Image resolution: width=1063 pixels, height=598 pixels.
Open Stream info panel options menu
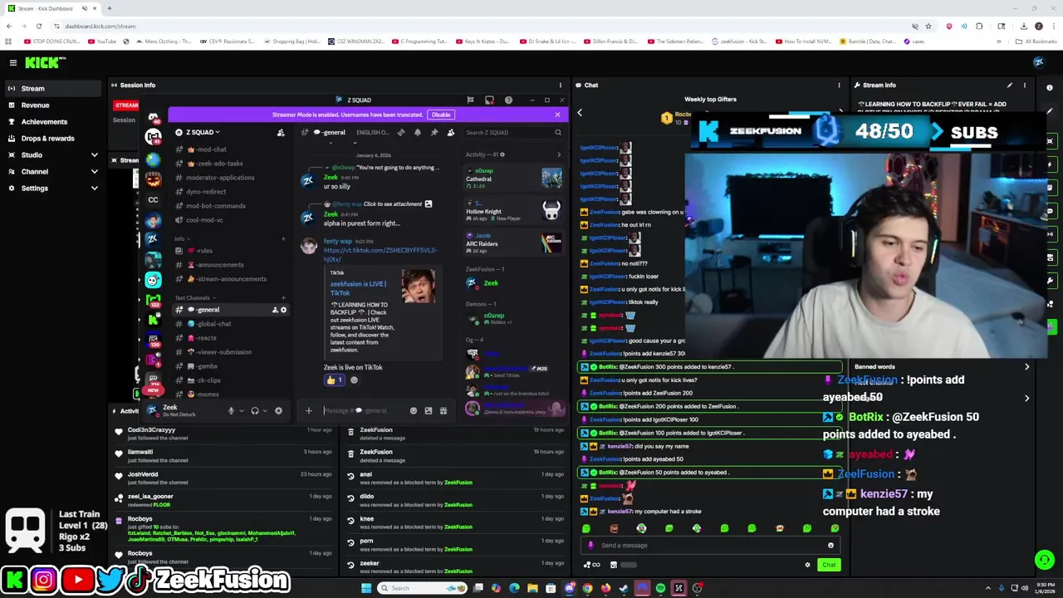(x=1024, y=85)
